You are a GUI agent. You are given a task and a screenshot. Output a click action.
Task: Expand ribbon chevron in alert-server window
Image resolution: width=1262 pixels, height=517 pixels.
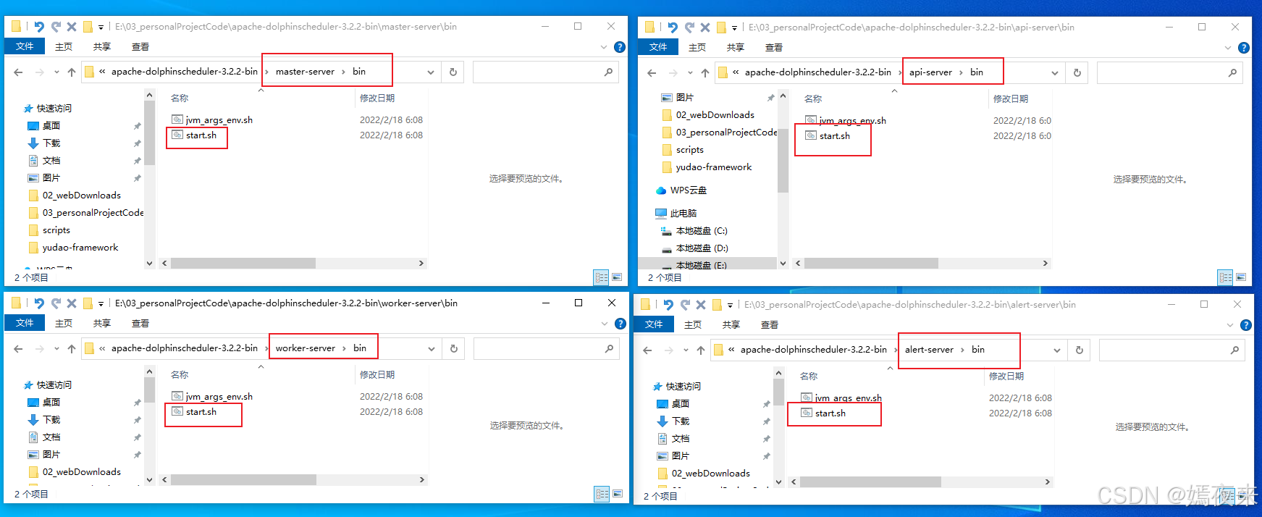coord(1230,325)
